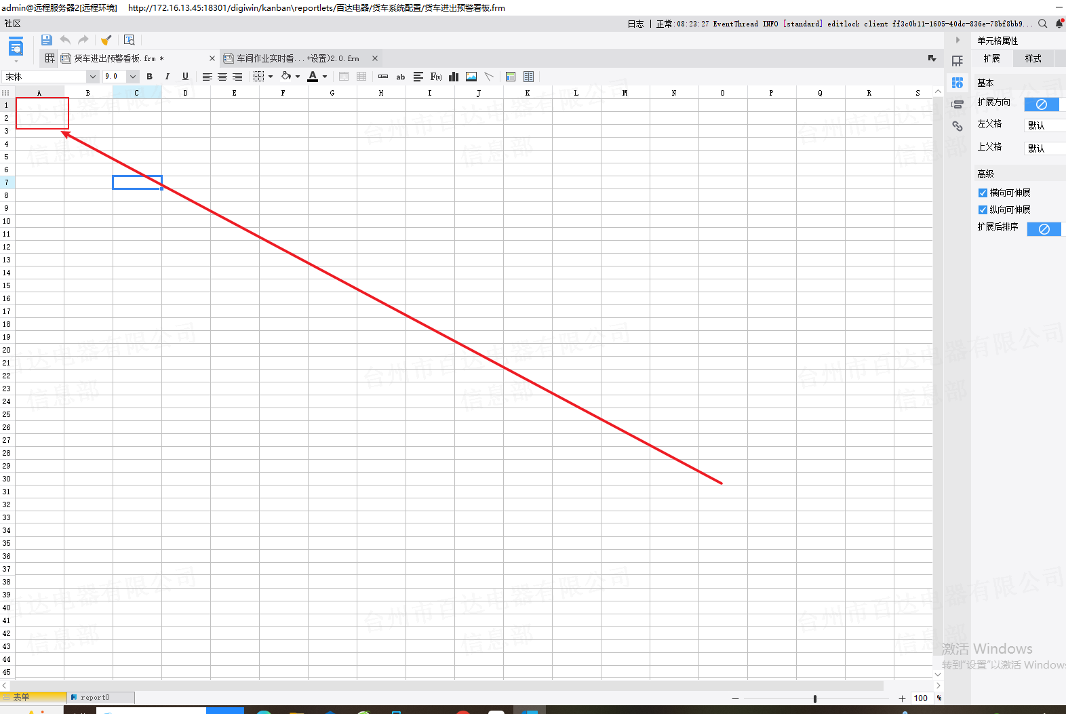Zoom out with the minus button
This screenshot has width=1066, height=714.
coord(736,698)
